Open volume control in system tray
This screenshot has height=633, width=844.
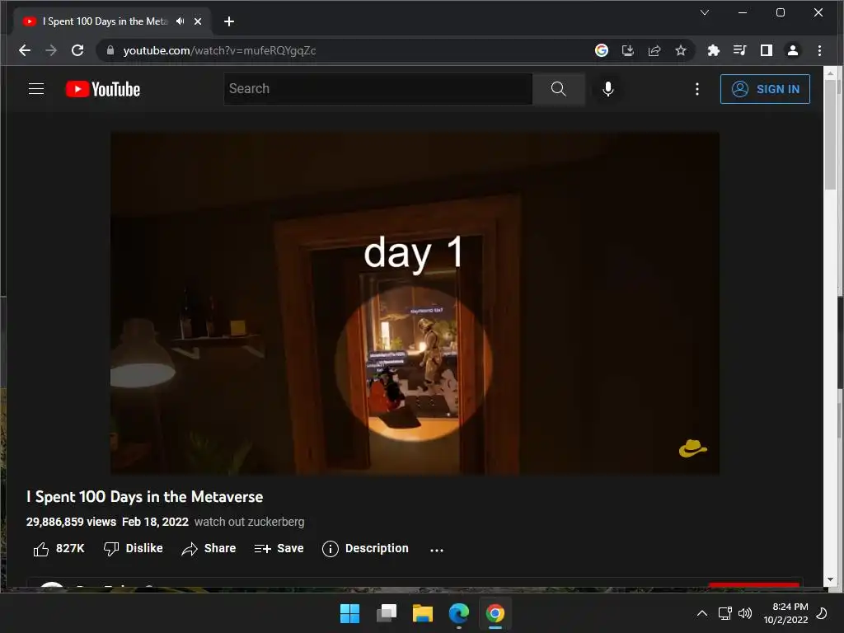pos(745,613)
